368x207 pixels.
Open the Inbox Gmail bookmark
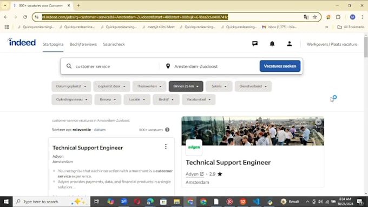tap(279, 27)
